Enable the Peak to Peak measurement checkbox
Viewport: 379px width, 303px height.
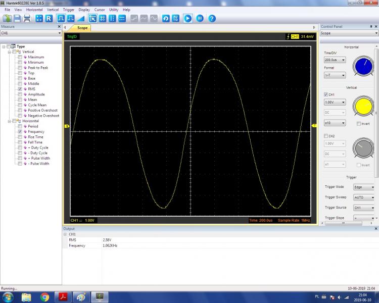click(20, 68)
